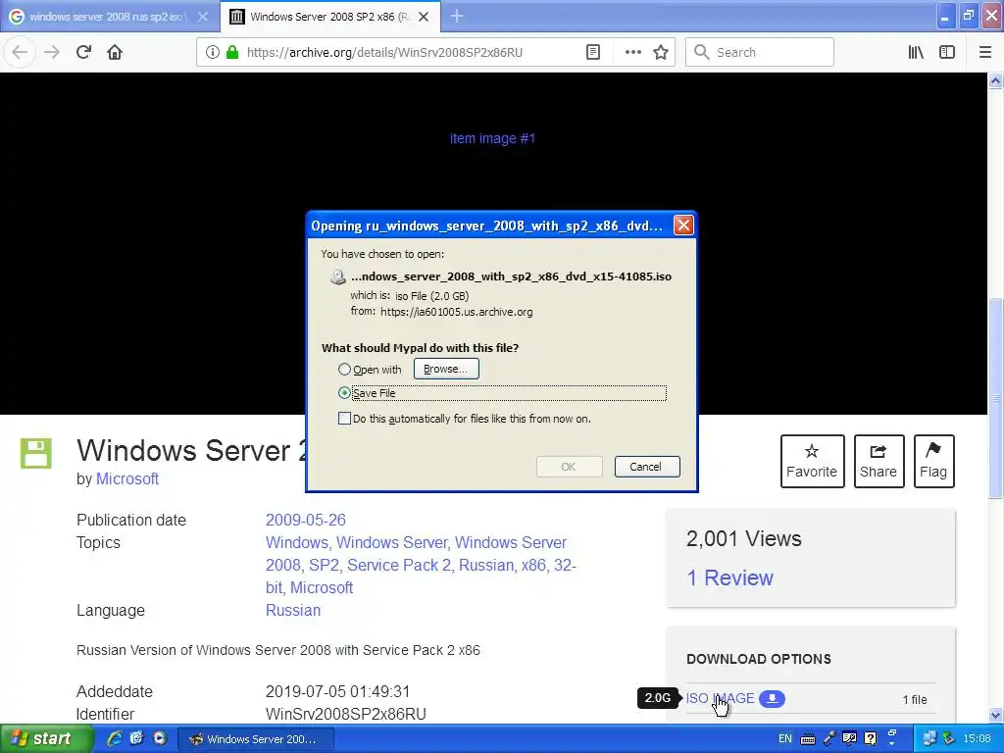This screenshot has height=753, width=1004.
Task: Click the taskbar clock showing 15:08
Action: point(977,739)
